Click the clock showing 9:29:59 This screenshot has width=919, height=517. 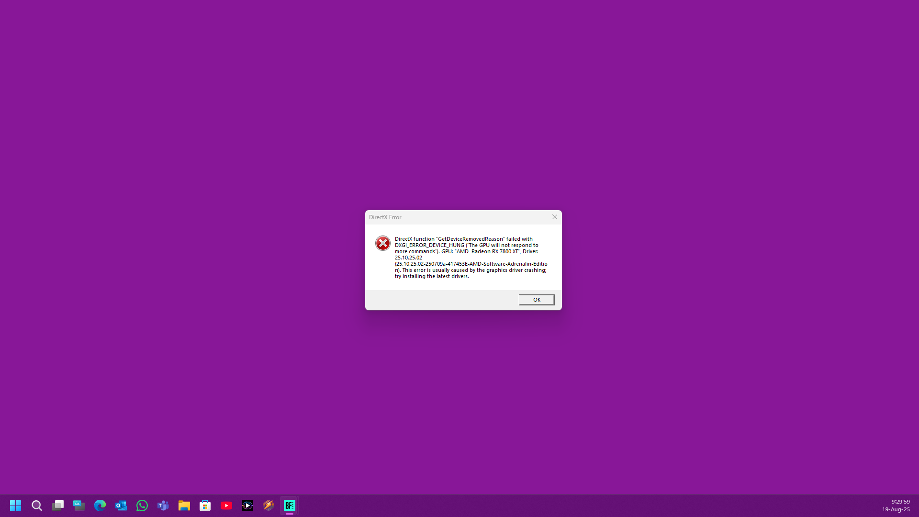coord(900,502)
